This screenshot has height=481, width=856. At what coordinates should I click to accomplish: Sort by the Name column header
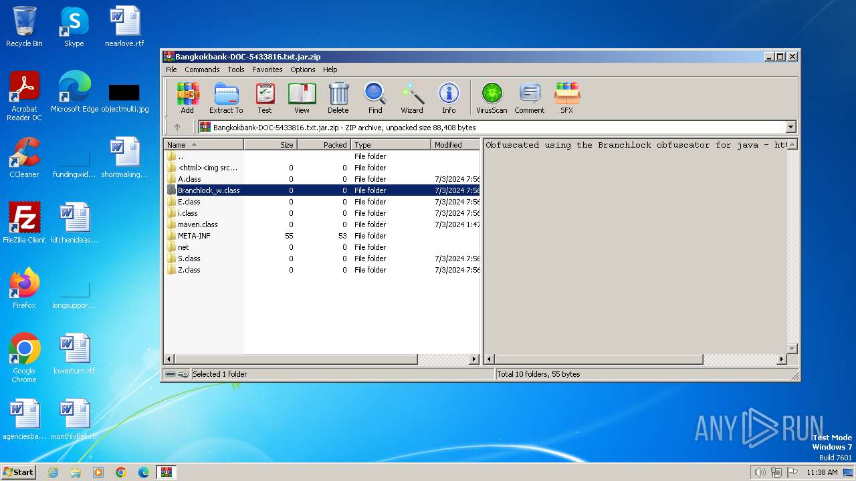(204, 145)
